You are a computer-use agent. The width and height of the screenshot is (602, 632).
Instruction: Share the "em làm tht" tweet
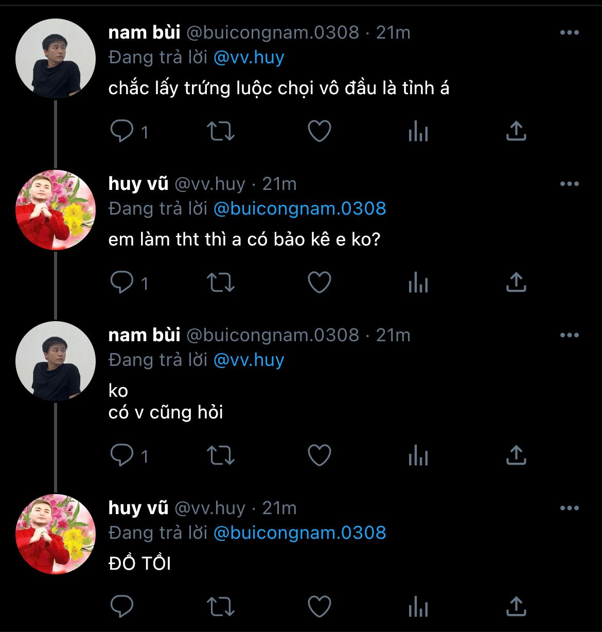click(516, 282)
